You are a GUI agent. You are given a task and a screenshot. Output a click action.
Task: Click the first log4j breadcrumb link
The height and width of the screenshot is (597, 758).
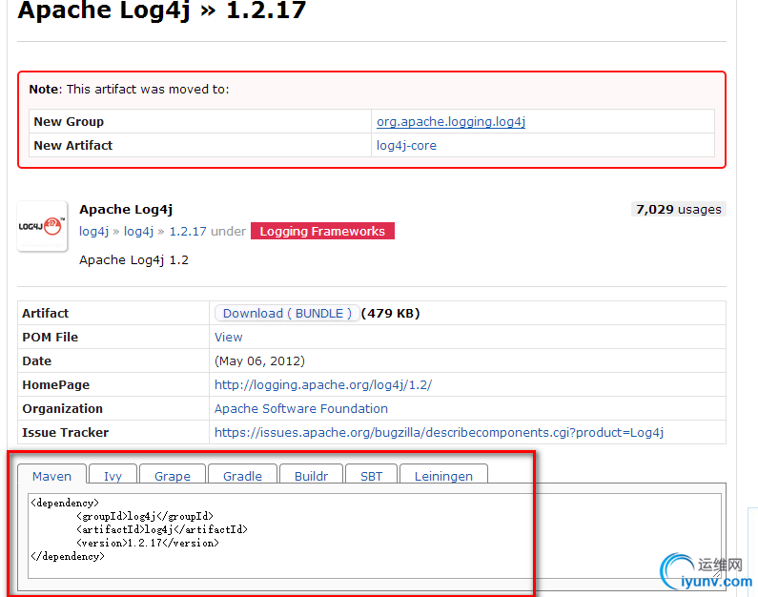(x=93, y=231)
